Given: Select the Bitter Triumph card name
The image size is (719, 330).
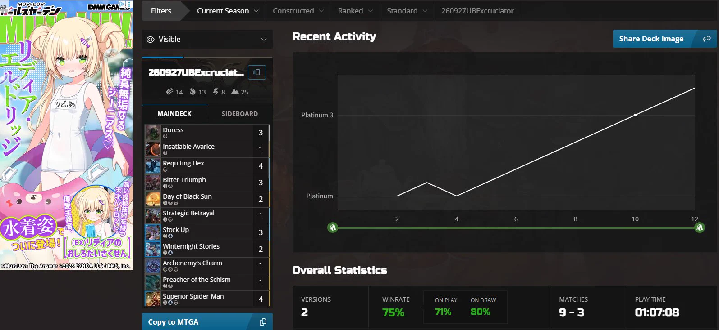Looking at the screenshot, I should [184, 180].
